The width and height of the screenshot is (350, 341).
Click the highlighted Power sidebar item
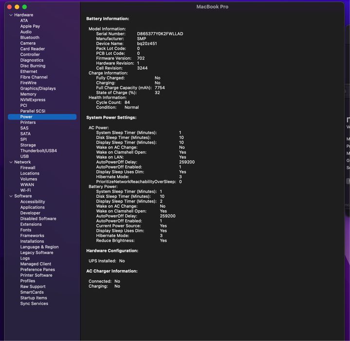[26, 117]
